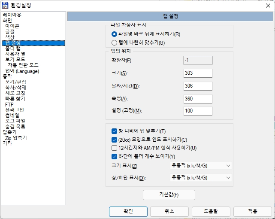
Task: Open 새로 고침 settings page
Action: point(15,93)
